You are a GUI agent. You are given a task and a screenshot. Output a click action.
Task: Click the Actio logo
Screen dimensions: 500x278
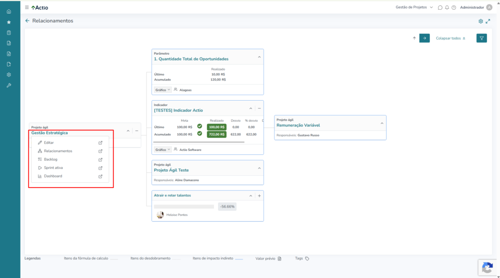tap(40, 7)
